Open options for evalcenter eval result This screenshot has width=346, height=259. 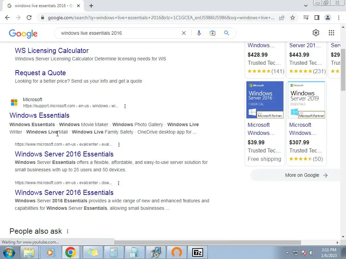[119, 144]
